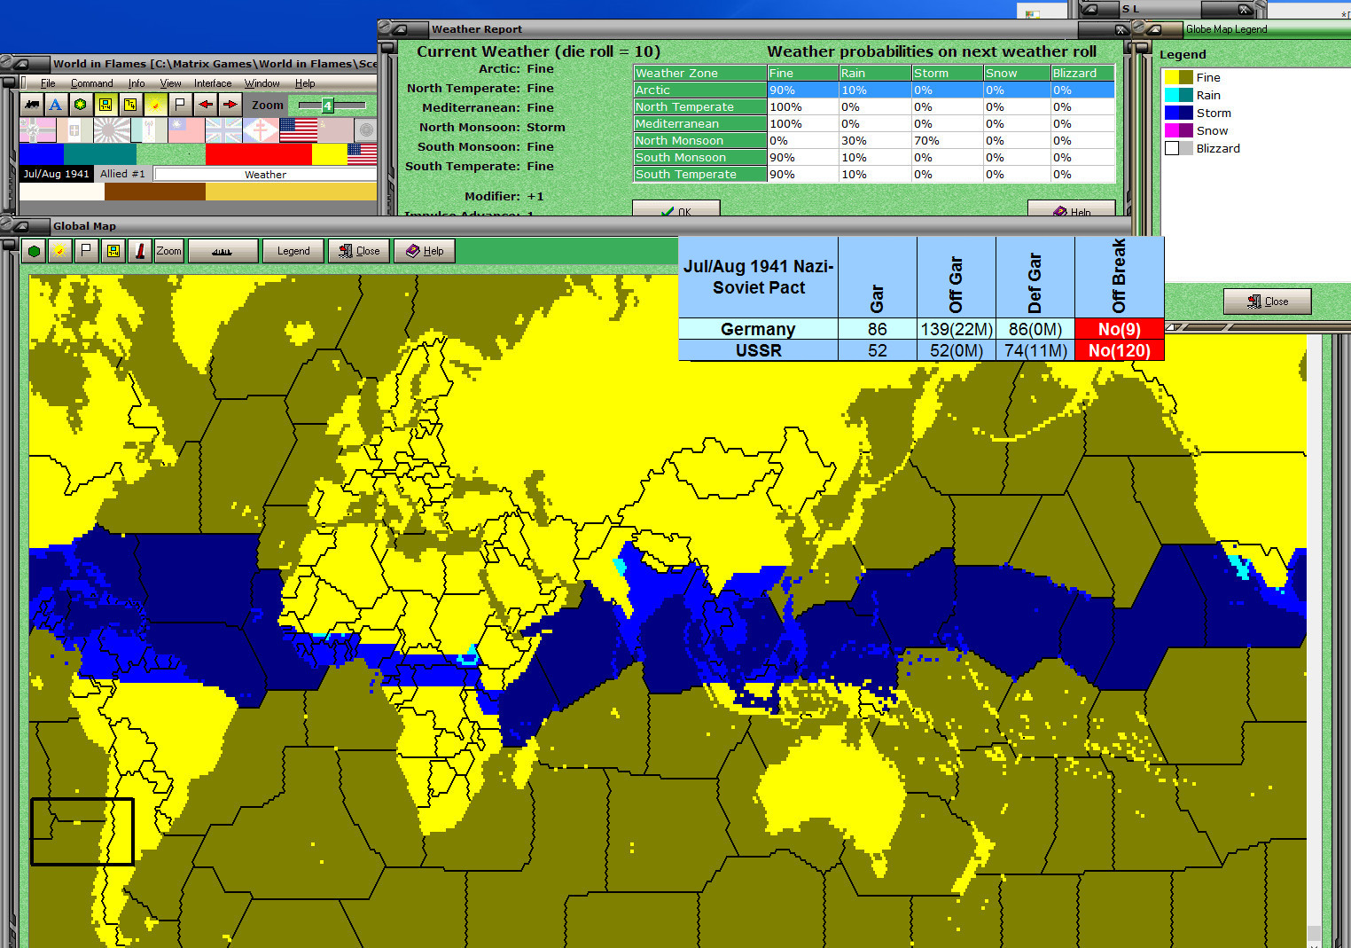Open the File menu

coord(48,83)
